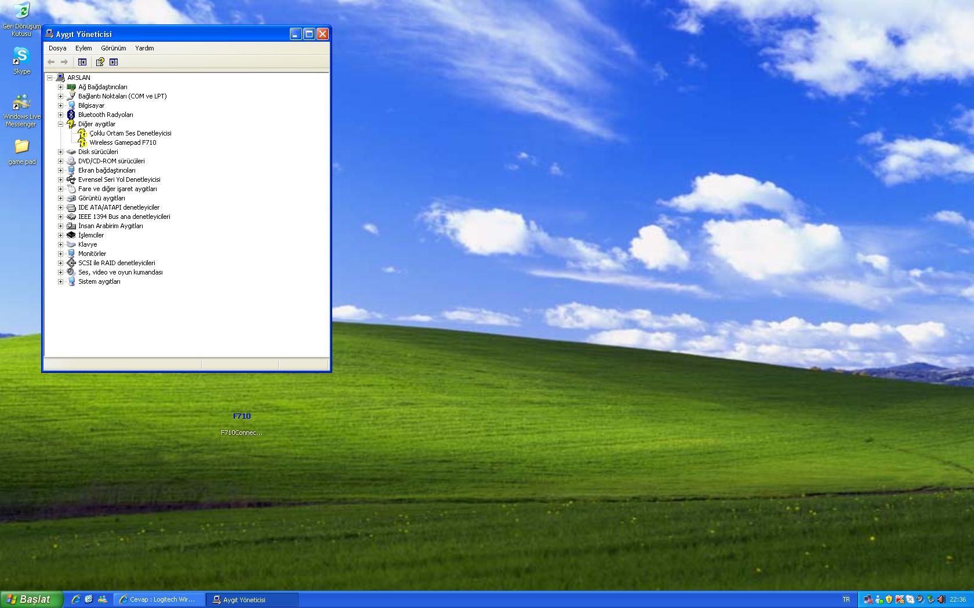Viewport: 974px width, 608px height.
Task: Expand Bağlantı Noktaları (COM ve LPT)
Action: pyautogui.click(x=60, y=96)
